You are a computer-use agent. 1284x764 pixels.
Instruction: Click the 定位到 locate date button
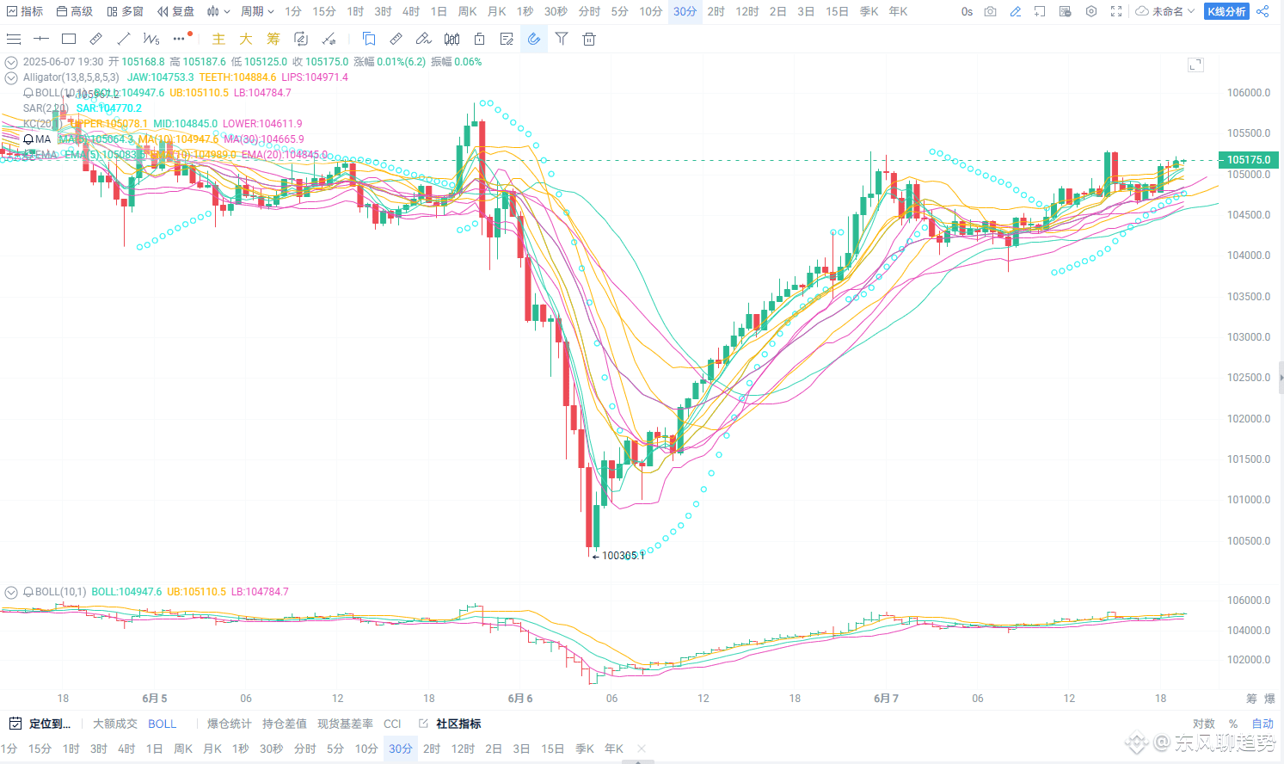[40, 724]
